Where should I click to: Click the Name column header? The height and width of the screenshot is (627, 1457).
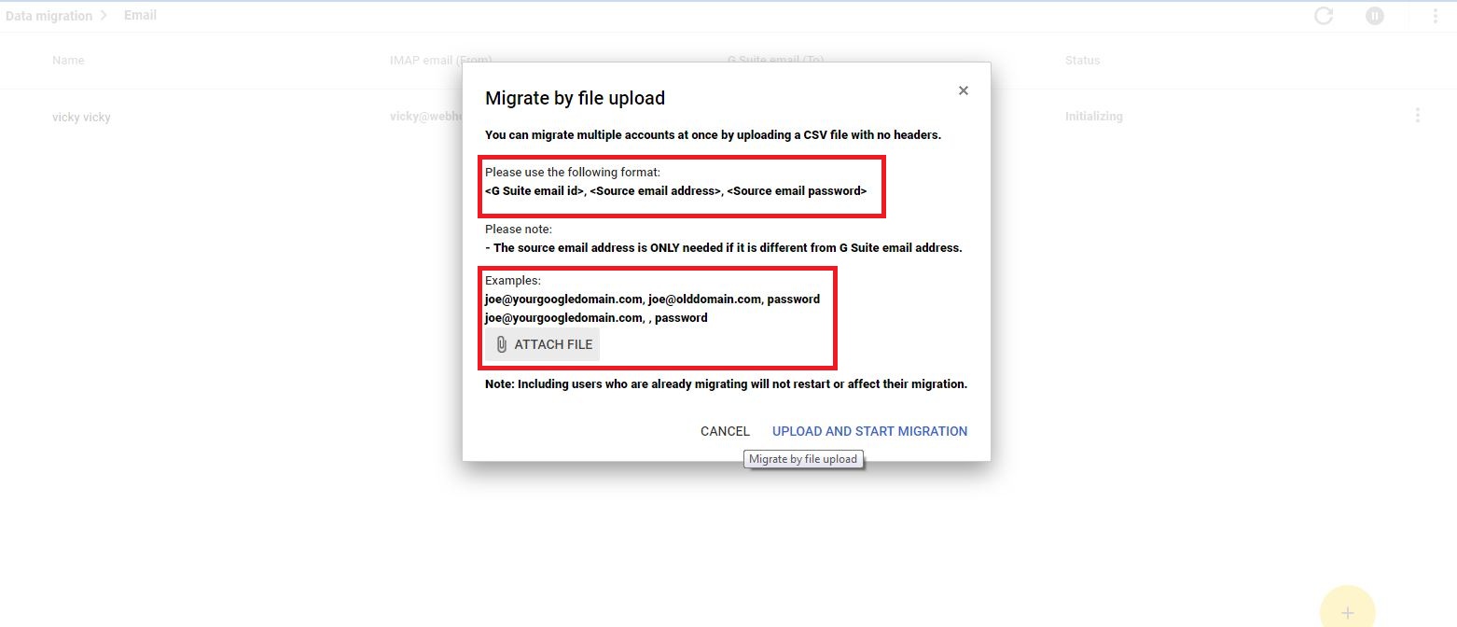[68, 61]
